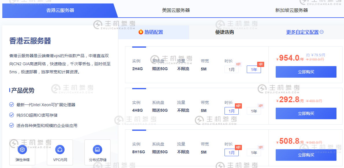The image size is (344, 168).
Task: Click 立即购买 for the 2H4G plan
Action: coord(306,72)
